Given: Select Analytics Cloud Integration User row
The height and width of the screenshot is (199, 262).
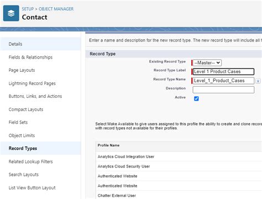Looking at the screenshot, I should click(x=179, y=156).
